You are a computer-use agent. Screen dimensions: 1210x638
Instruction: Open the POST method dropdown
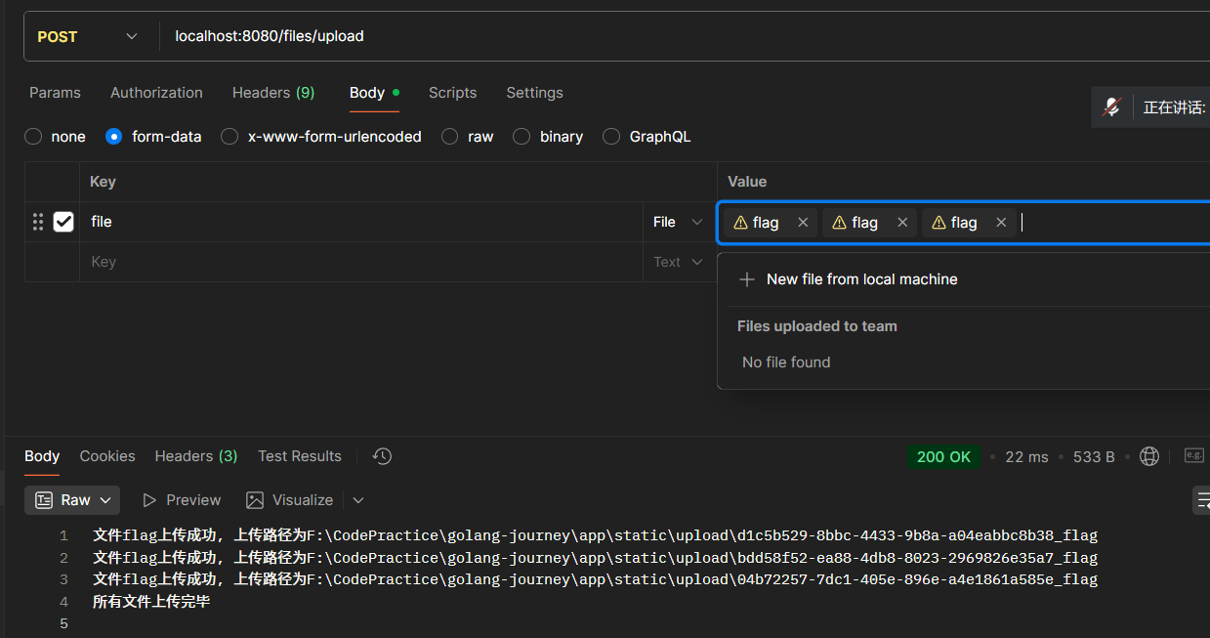(88, 36)
